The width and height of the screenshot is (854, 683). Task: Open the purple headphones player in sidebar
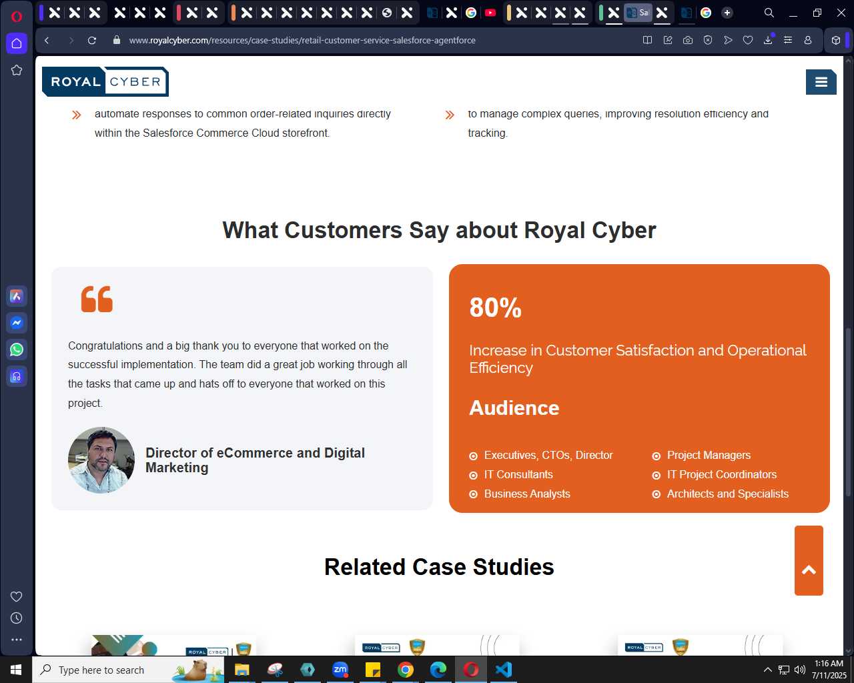click(x=17, y=376)
